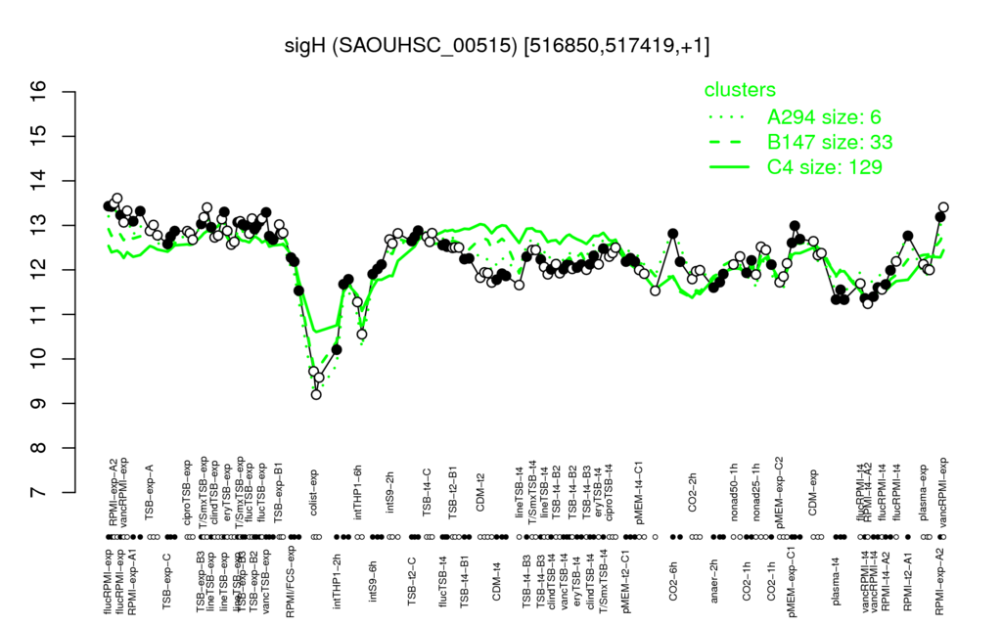Click y-axis tick label 9
Viewport: 1002px width, 626px height.
point(39,404)
